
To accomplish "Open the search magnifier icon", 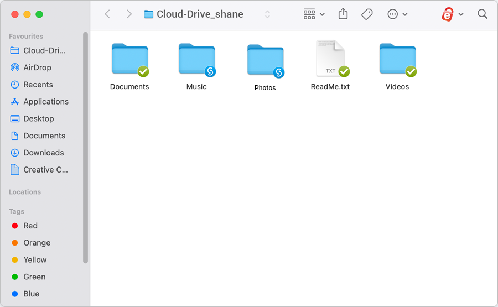I will coord(483,14).
